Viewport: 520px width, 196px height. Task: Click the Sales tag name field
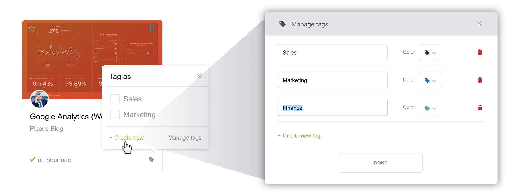pos(332,53)
